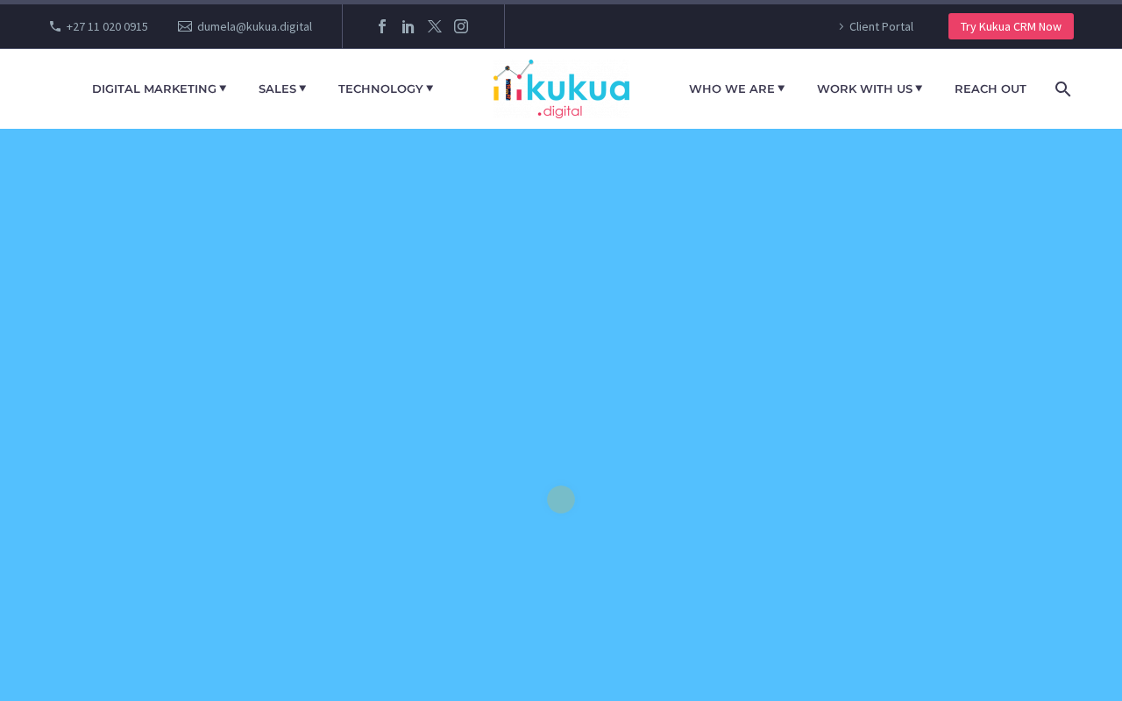This screenshot has height=701, width=1122.
Task: Open the Instagram social icon
Action: [461, 26]
